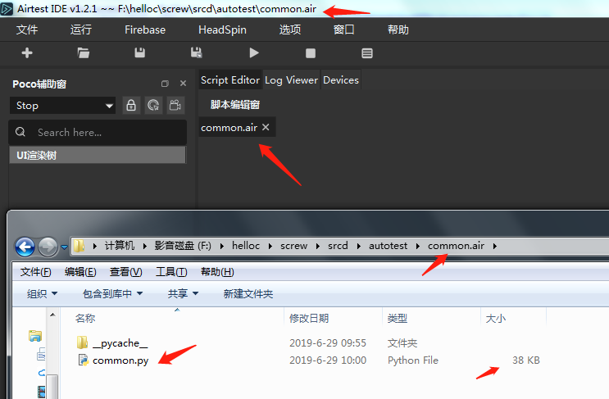Switch to the Log Viewer tab

291,80
